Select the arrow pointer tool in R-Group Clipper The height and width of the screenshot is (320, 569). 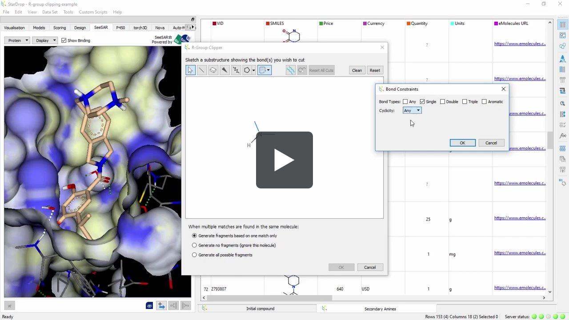click(190, 70)
